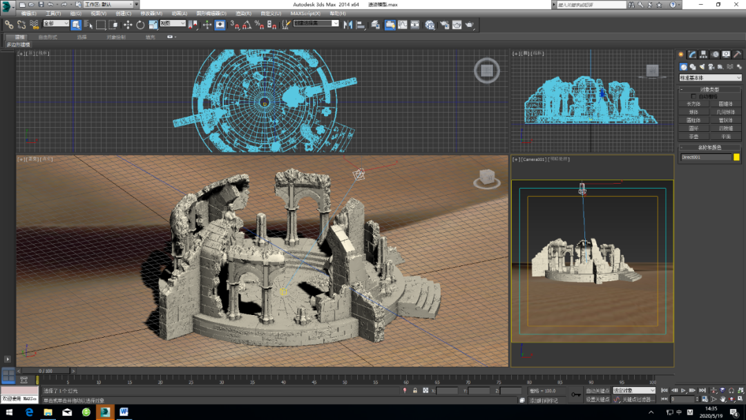Screen dimensions: 746x420
Task: Choose the Bind to Space Warp tool
Action: coord(34,25)
